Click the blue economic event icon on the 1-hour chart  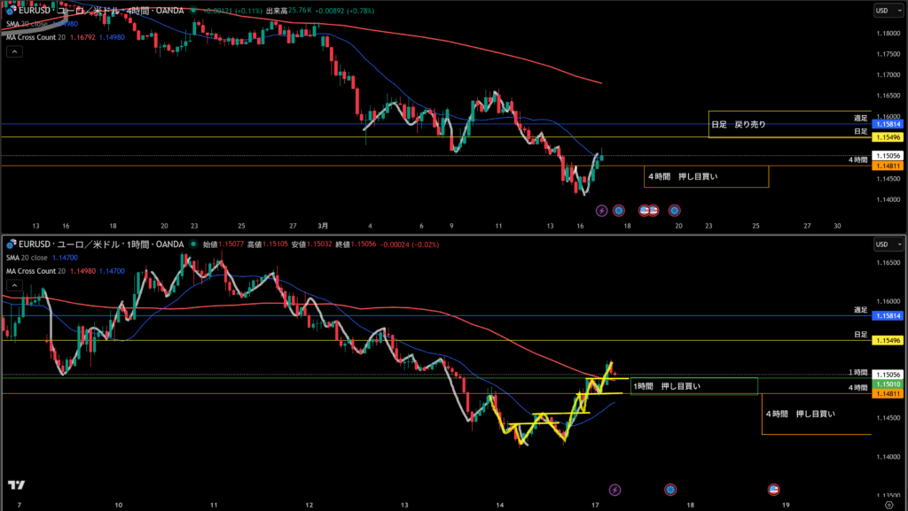(x=671, y=489)
